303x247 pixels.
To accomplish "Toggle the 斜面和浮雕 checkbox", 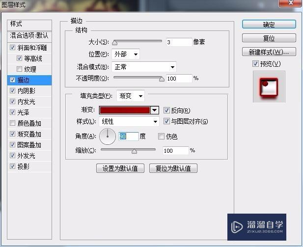I will pos(13,47).
